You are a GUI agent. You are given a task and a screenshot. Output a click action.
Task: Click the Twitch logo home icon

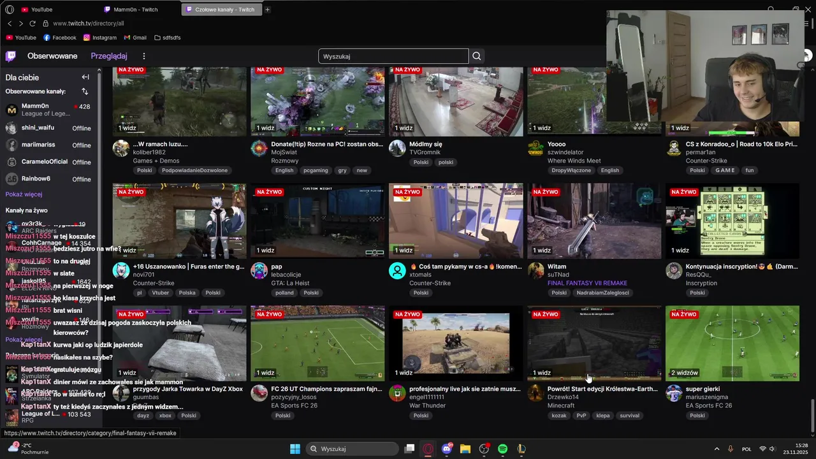[11, 56]
